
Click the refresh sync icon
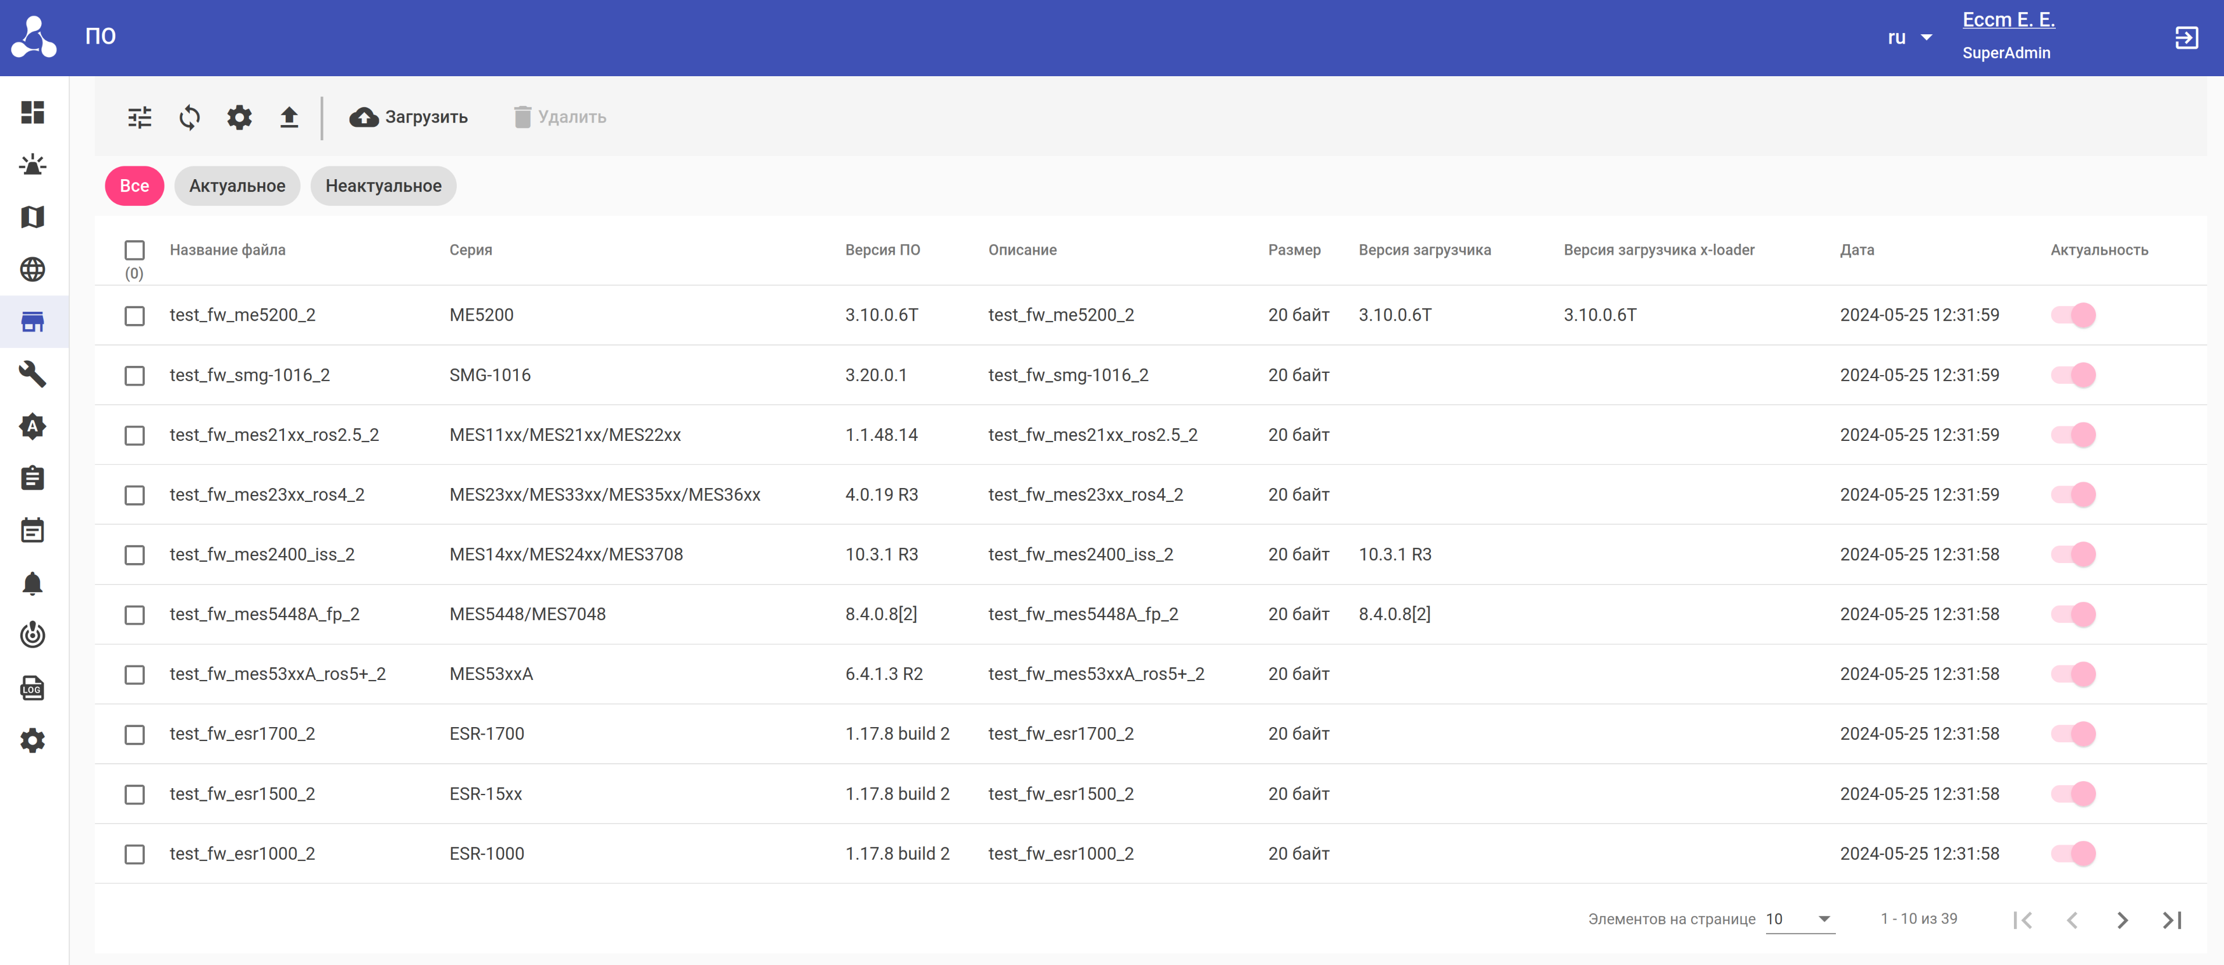tap(189, 116)
